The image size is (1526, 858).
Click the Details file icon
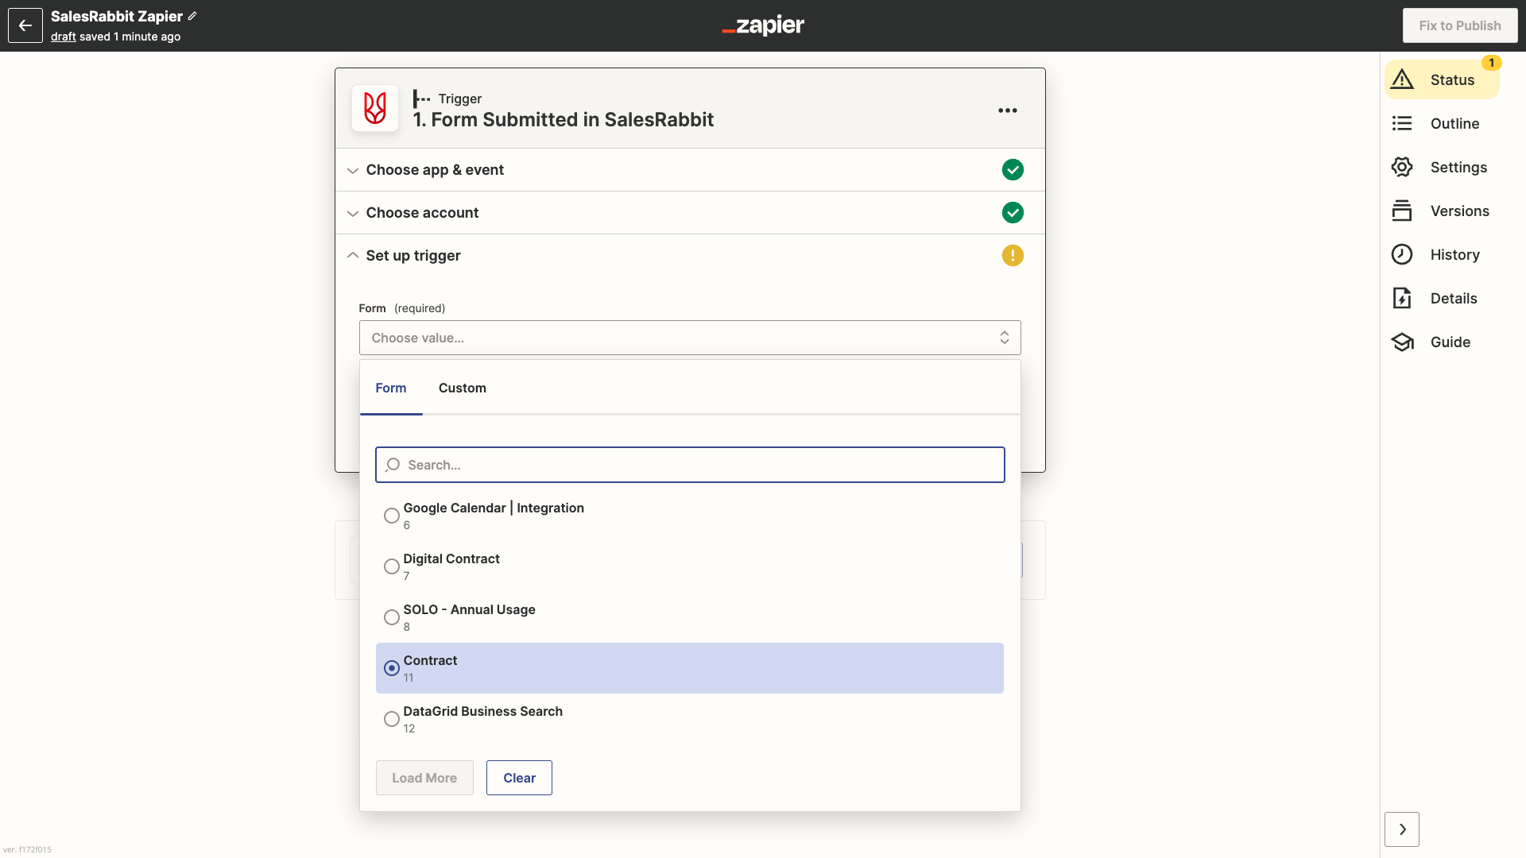pyautogui.click(x=1402, y=298)
